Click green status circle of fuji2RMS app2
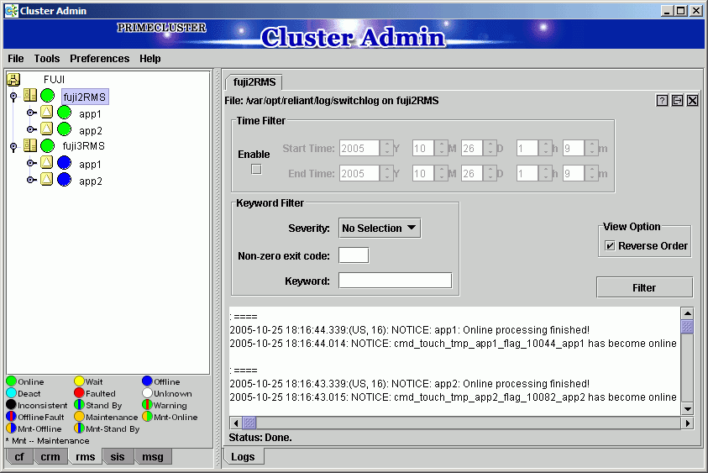Viewport: 708px width, 473px height. (x=64, y=129)
